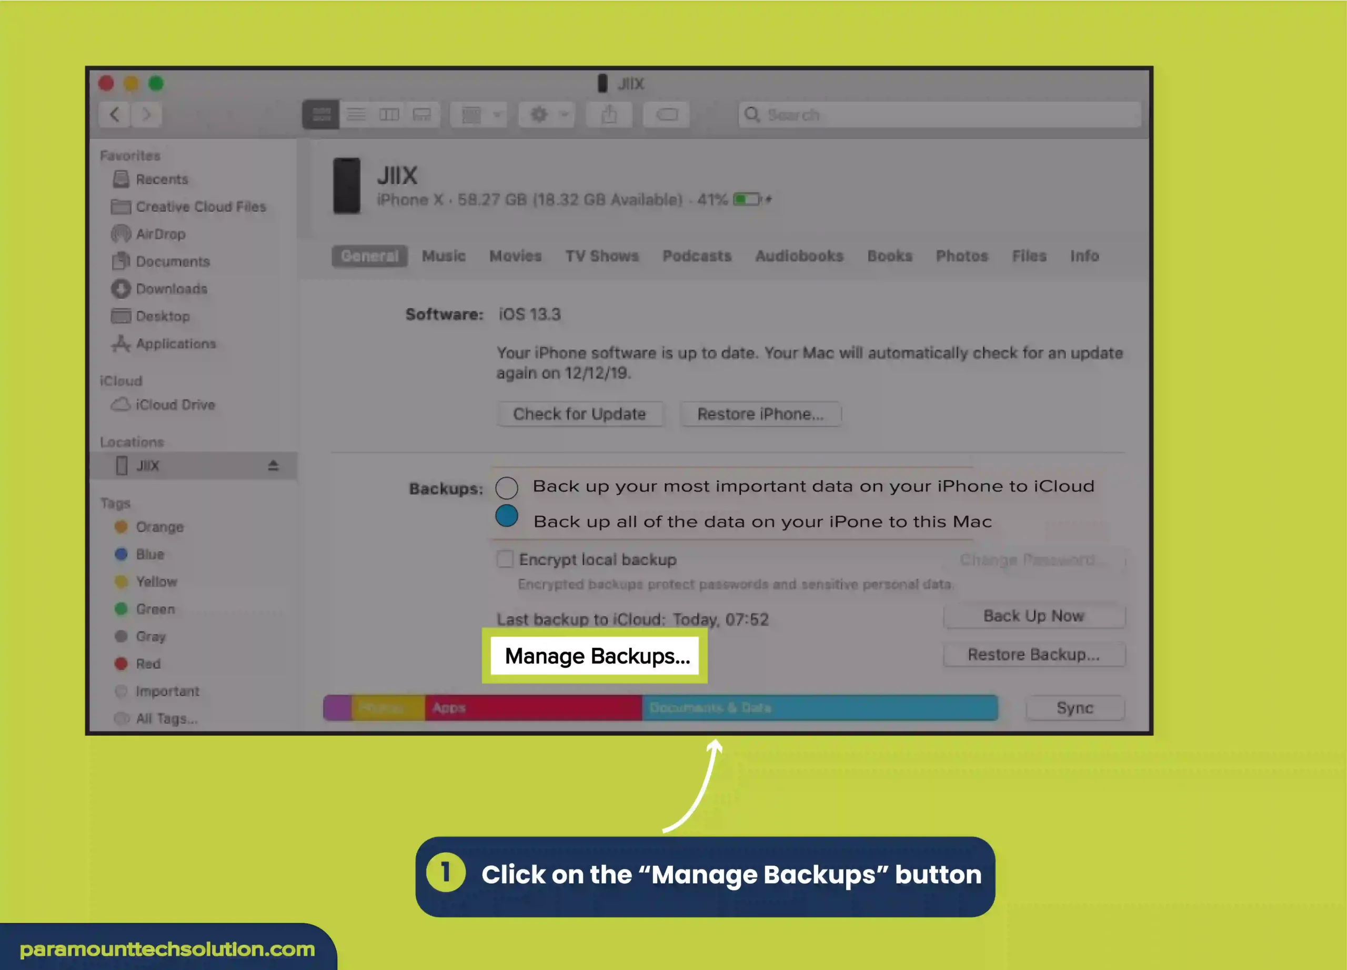
Task: Click the eject icon next to JiiX
Action: coord(275,465)
